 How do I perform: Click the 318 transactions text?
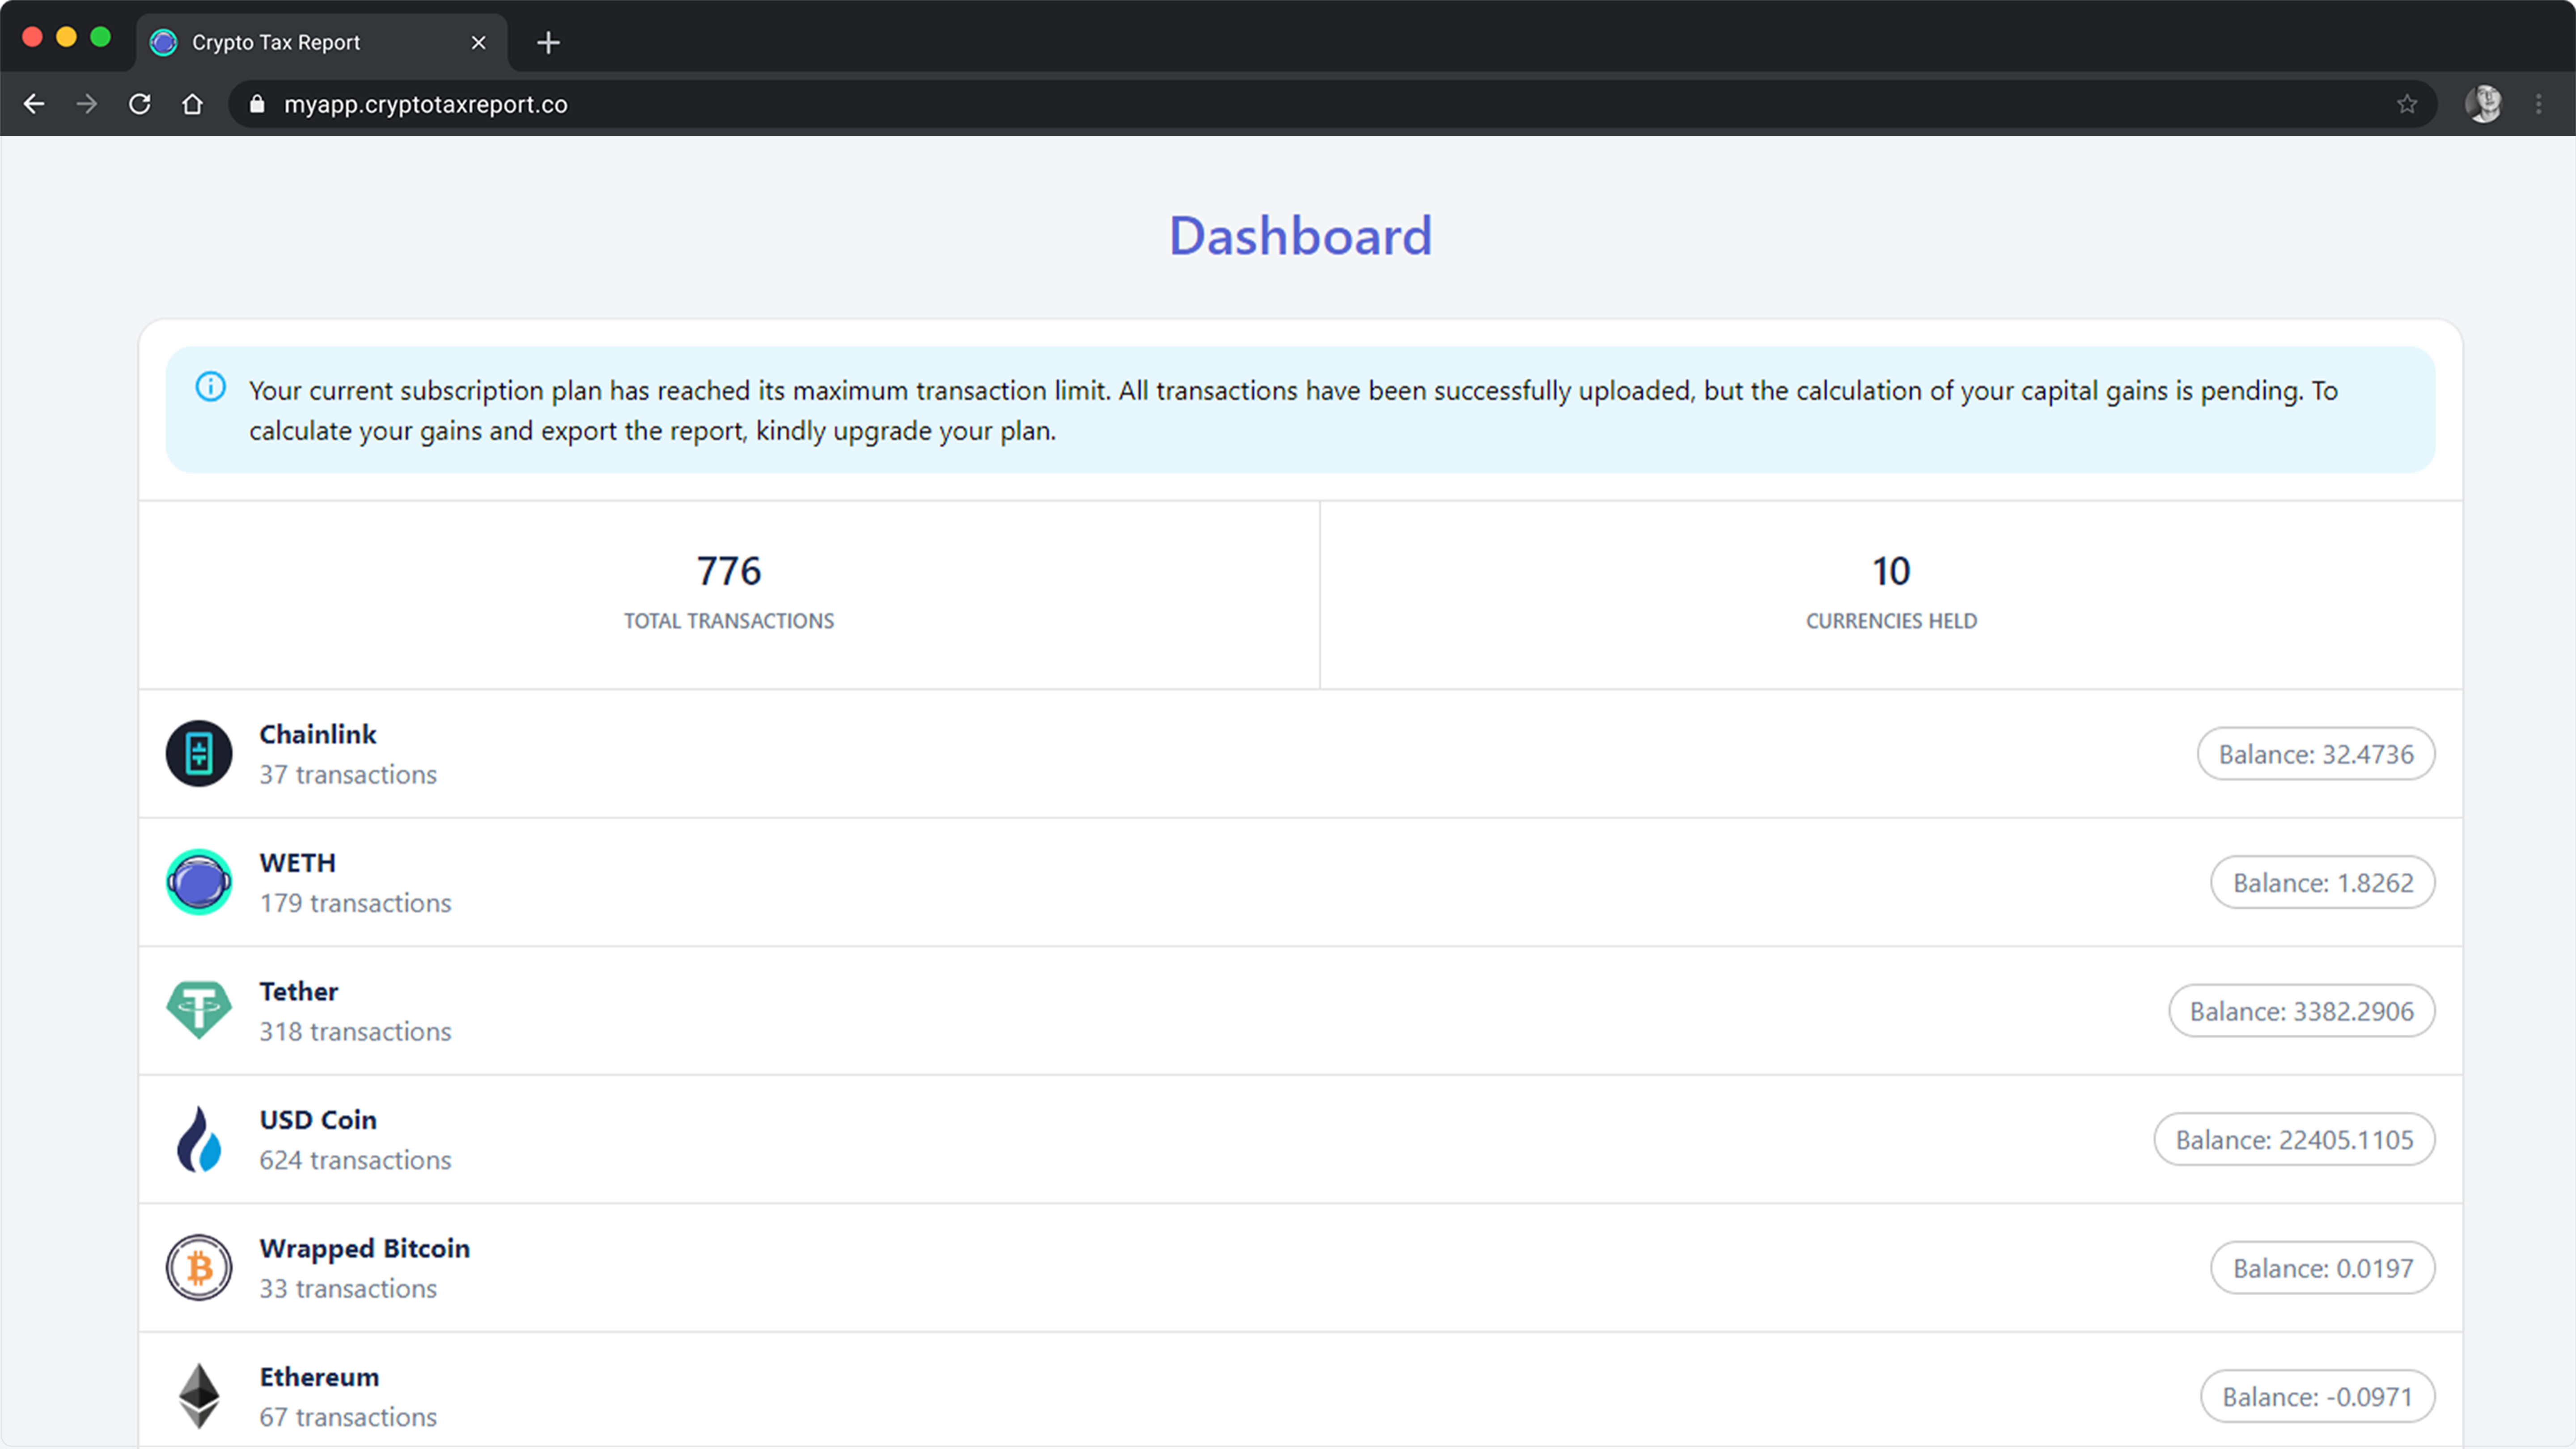355,1032
